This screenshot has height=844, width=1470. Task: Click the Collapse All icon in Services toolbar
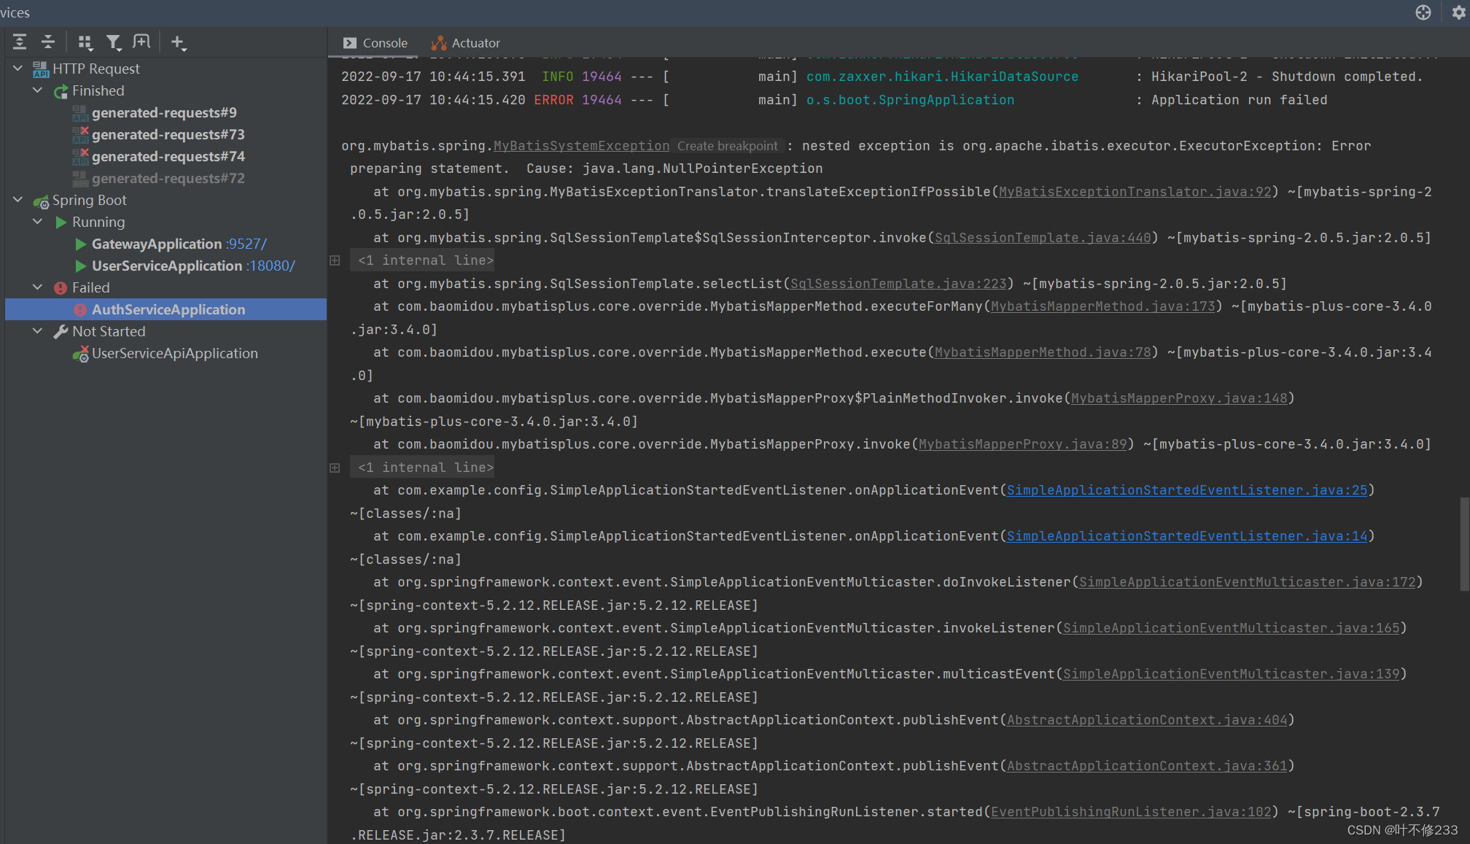pos(47,42)
